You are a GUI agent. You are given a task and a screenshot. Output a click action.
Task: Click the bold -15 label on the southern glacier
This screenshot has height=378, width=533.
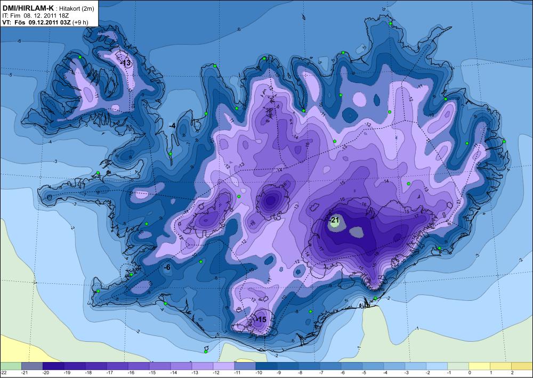tap(261, 319)
